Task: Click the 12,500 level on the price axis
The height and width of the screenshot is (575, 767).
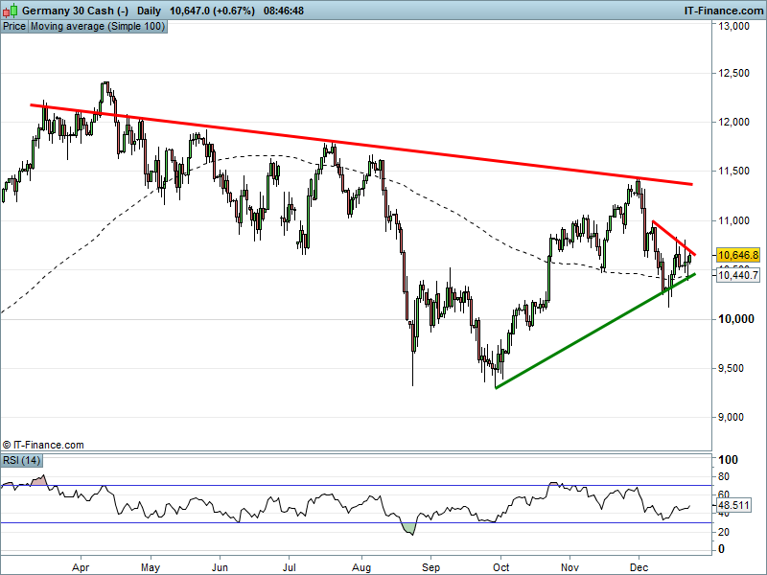Action: [x=733, y=73]
